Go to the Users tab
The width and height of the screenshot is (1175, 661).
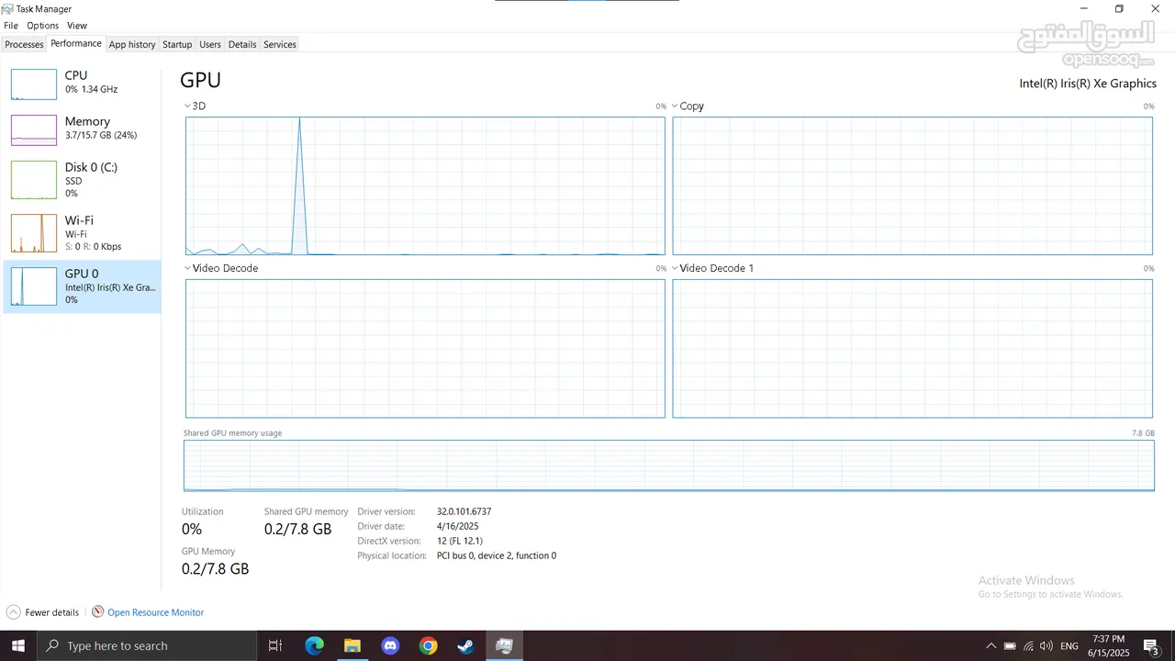coord(210,44)
